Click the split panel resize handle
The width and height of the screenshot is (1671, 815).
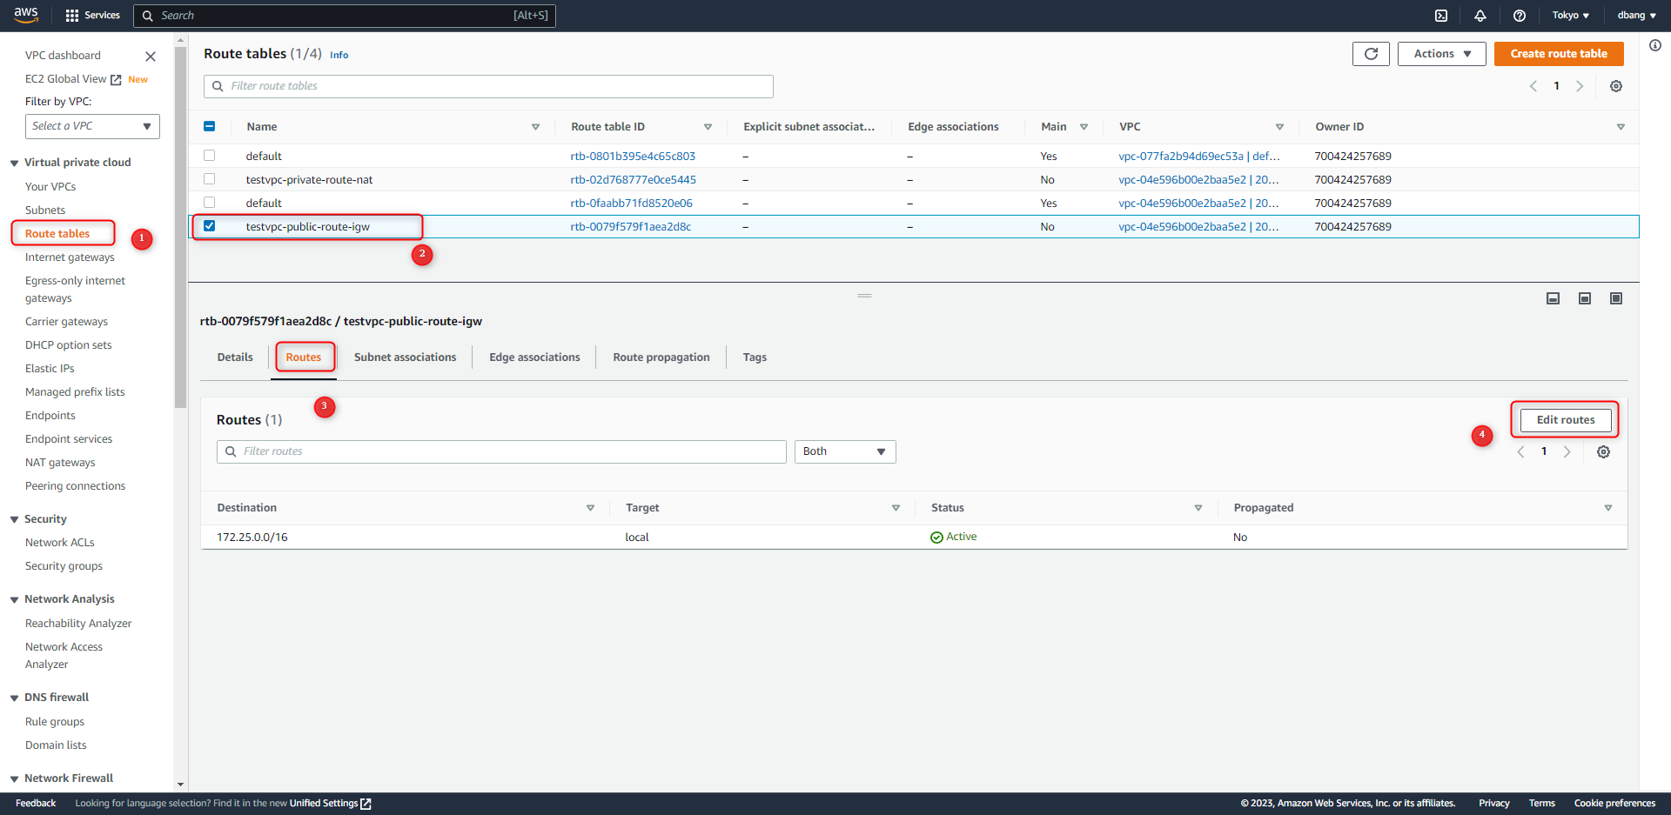coord(864,296)
